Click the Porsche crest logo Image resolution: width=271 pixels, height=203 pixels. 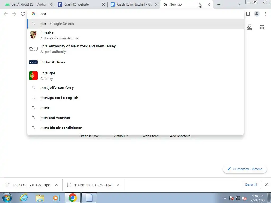coord(33,35)
